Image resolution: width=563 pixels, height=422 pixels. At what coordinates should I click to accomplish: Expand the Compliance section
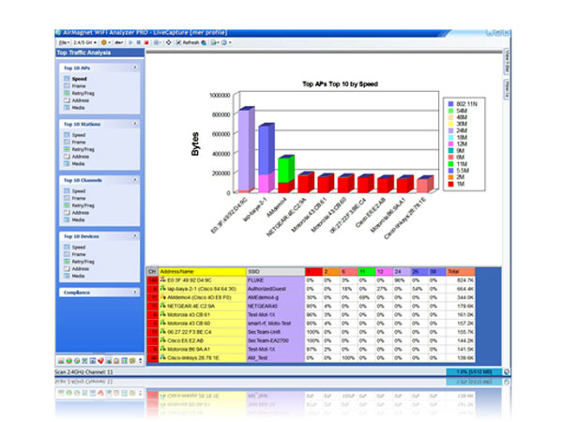[x=134, y=291]
